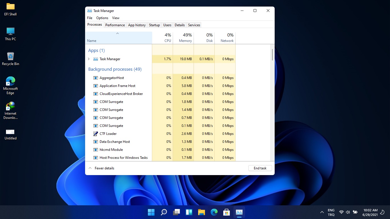390x219 pixels.
Task: Select the This PC desktop icon
Action: tap(11, 34)
